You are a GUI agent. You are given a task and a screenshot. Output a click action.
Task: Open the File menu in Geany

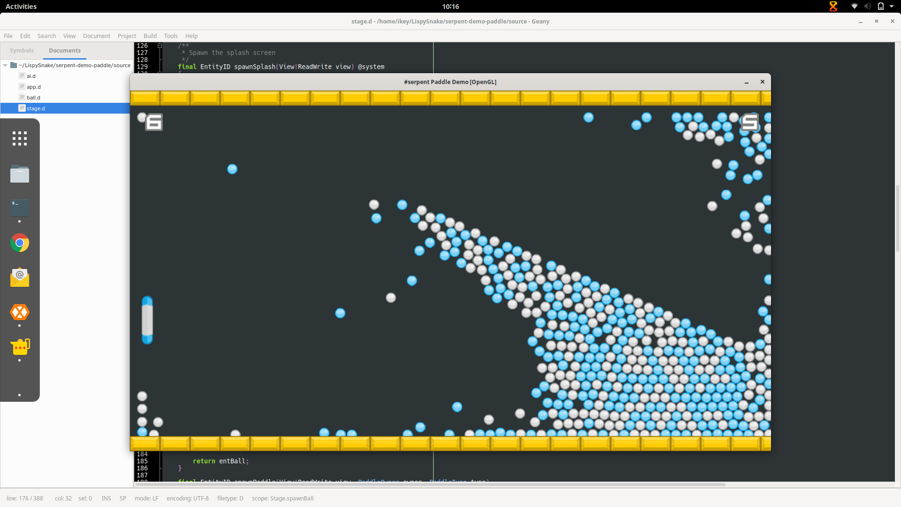(x=8, y=36)
